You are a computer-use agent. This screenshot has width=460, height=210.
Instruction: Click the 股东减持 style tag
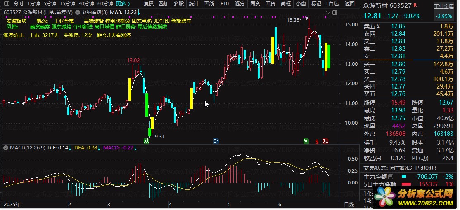tap(61, 27)
